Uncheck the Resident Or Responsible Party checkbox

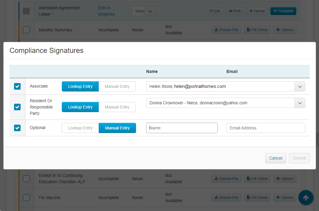(17, 107)
